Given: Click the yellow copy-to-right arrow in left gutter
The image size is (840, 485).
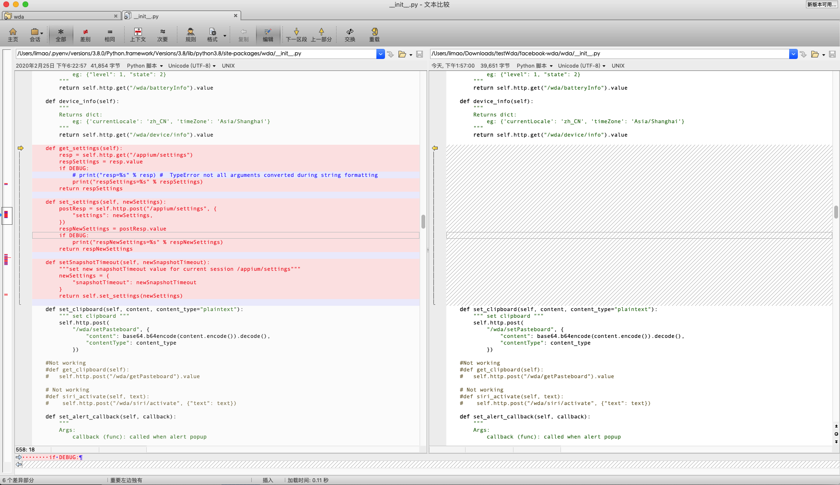Looking at the screenshot, I should coord(21,148).
